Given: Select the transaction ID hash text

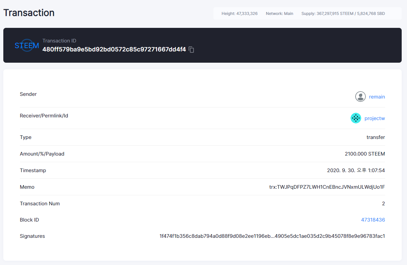Looking at the screenshot, I should 114,49.
